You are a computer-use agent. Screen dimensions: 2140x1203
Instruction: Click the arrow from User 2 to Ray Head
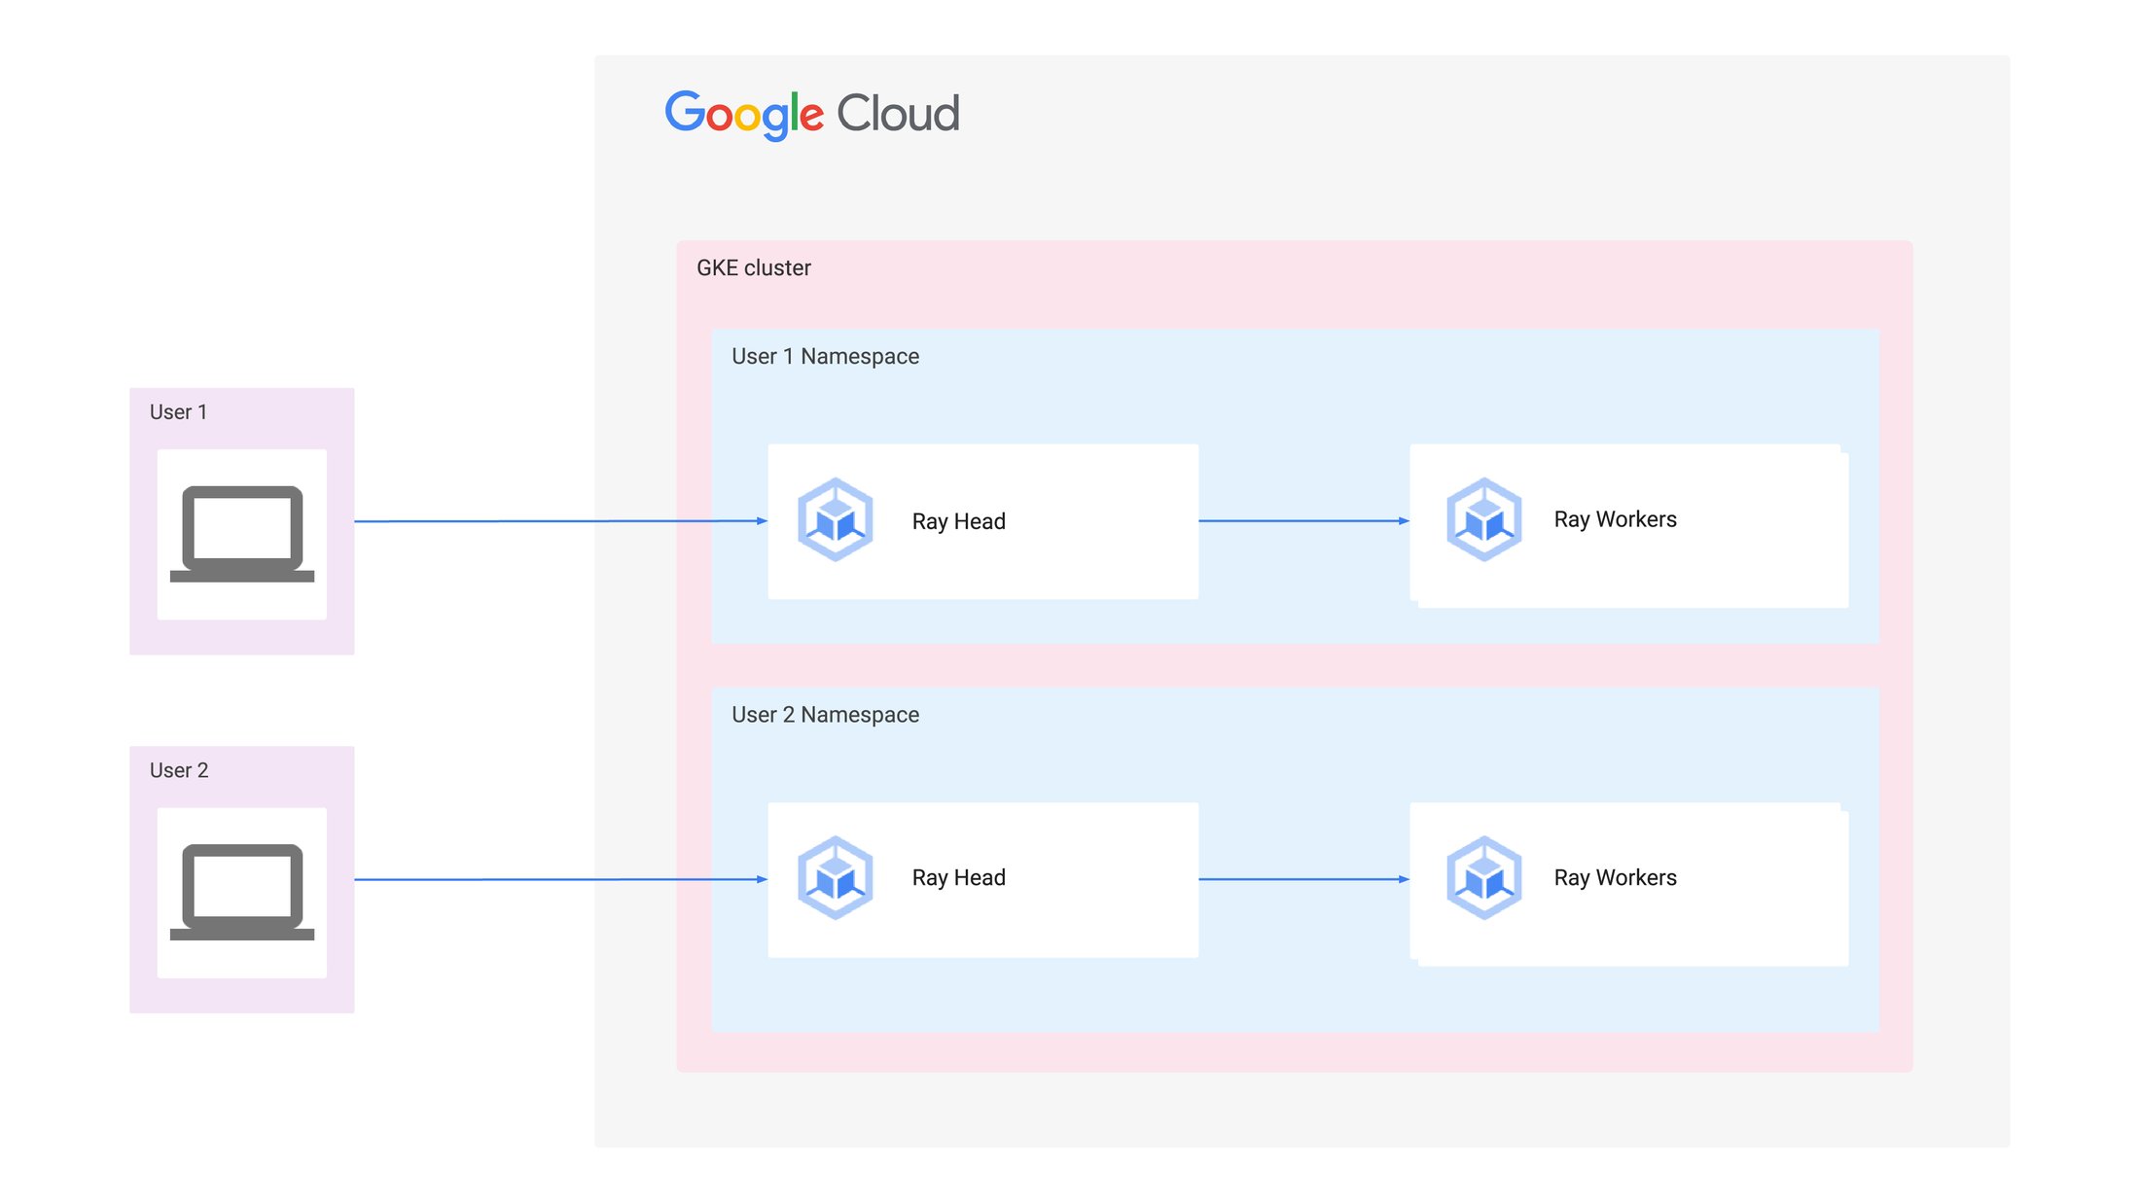coord(561,879)
